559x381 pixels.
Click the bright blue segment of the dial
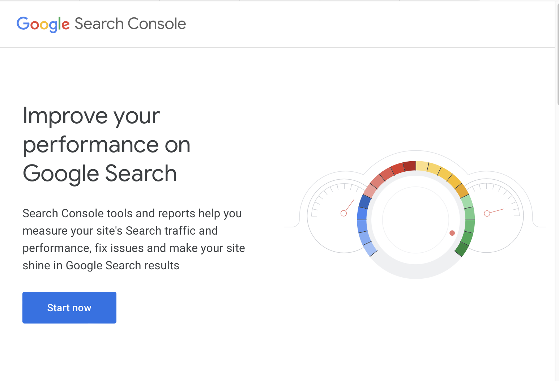click(x=362, y=214)
